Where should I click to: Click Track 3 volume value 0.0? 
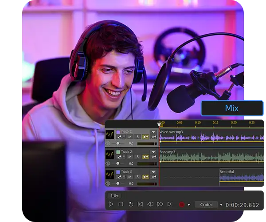[131, 184]
